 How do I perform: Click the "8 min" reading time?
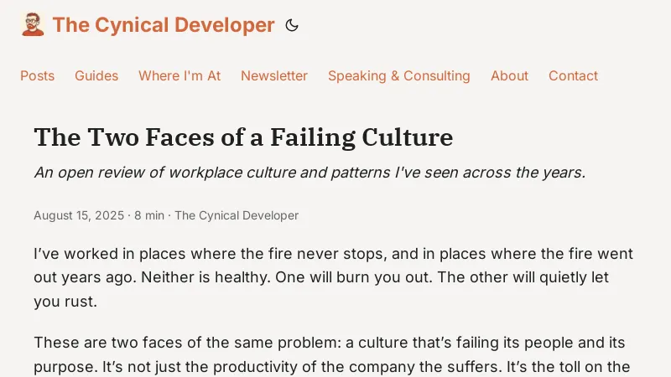(x=149, y=215)
